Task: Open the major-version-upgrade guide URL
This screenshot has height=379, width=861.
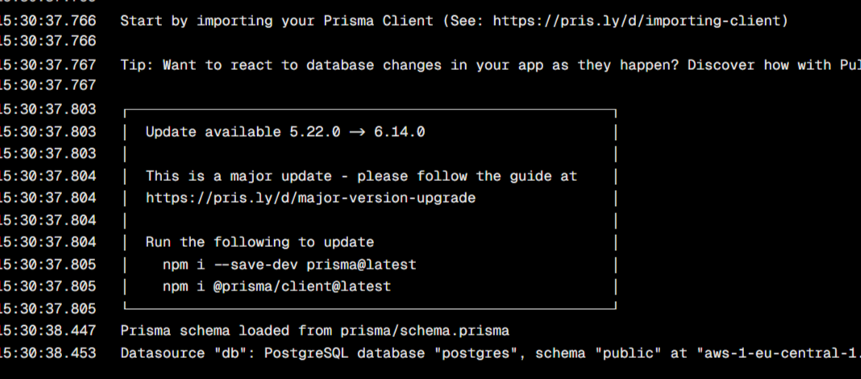Action: 310,197
